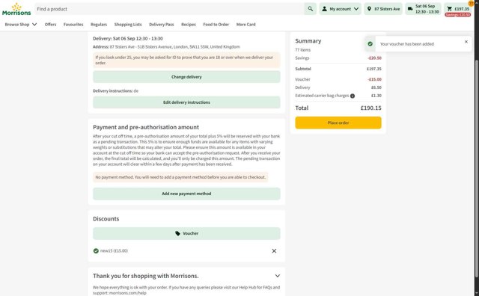Click the tag icon on Voucher button
The image size is (479, 296).
point(177,233)
